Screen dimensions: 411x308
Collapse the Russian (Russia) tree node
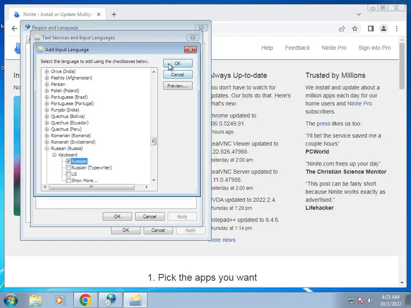tap(47, 148)
